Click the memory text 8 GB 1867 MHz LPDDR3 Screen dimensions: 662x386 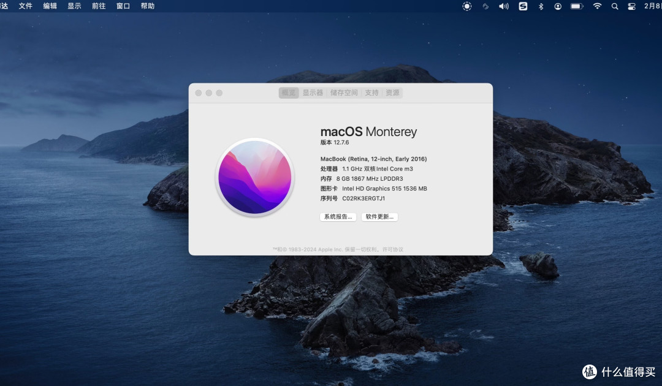coord(370,178)
